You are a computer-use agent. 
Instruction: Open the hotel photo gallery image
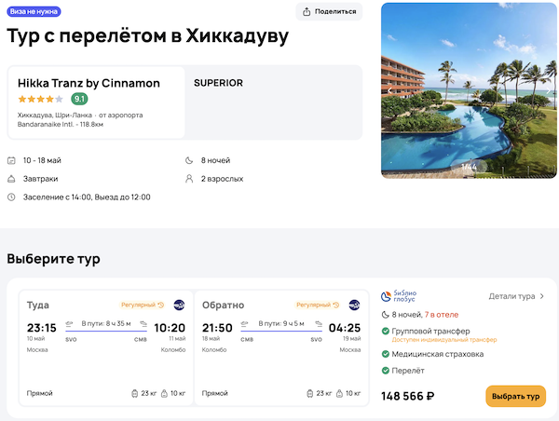[x=462, y=89]
